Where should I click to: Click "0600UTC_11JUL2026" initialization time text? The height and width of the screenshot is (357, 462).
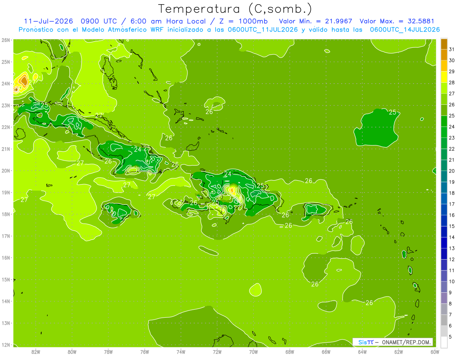coord(263,30)
